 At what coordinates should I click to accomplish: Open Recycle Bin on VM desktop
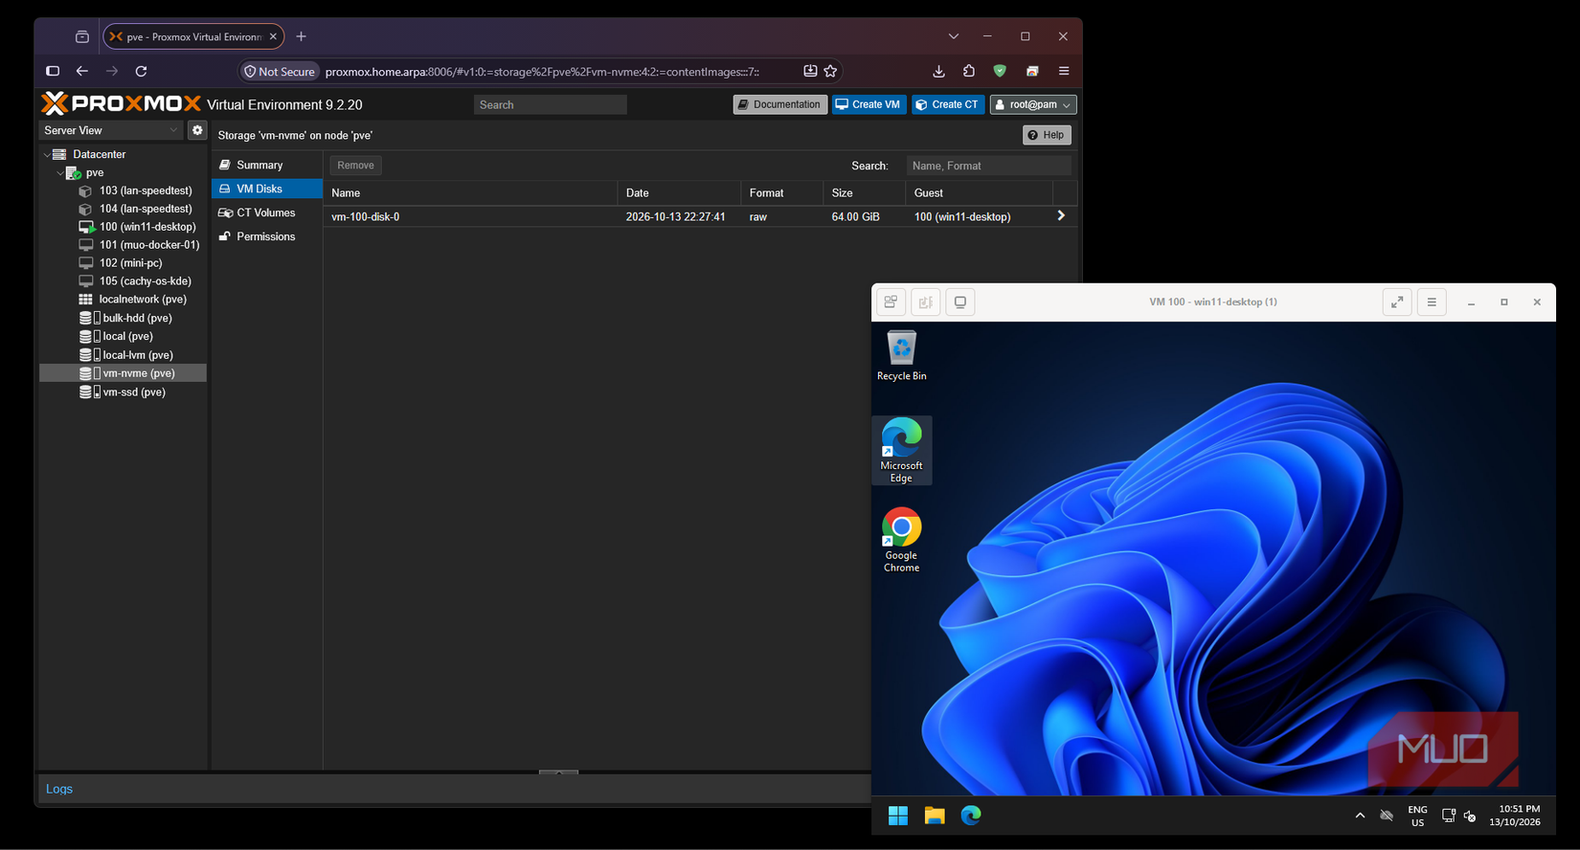click(x=901, y=355)
